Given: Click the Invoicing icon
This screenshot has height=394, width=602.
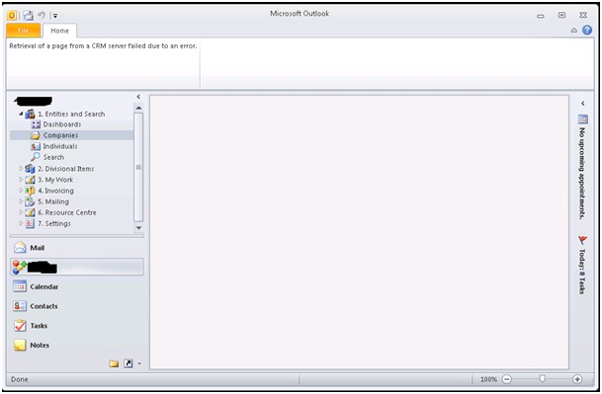Looking at the screenshot, I should point(30,191).
